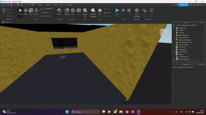The image size is (206, 115).
Task: Switch to the PLUGINS ribbon tab
Action: tap(70, 5)
